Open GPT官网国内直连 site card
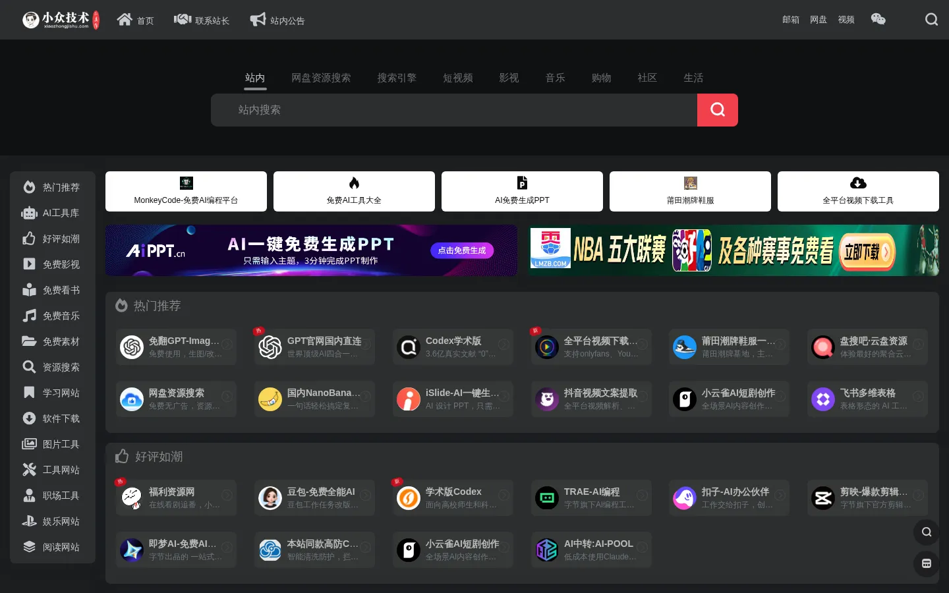This screenshot has height=593, width=949. tap(314, 347)
